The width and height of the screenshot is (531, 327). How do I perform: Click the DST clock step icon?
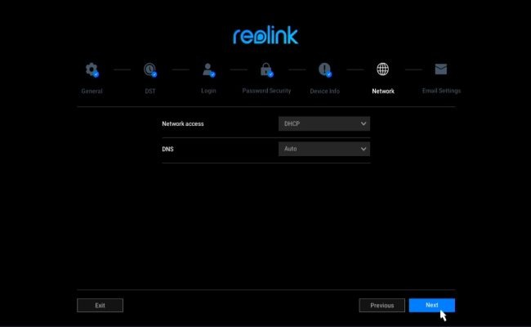coord(150,69)
